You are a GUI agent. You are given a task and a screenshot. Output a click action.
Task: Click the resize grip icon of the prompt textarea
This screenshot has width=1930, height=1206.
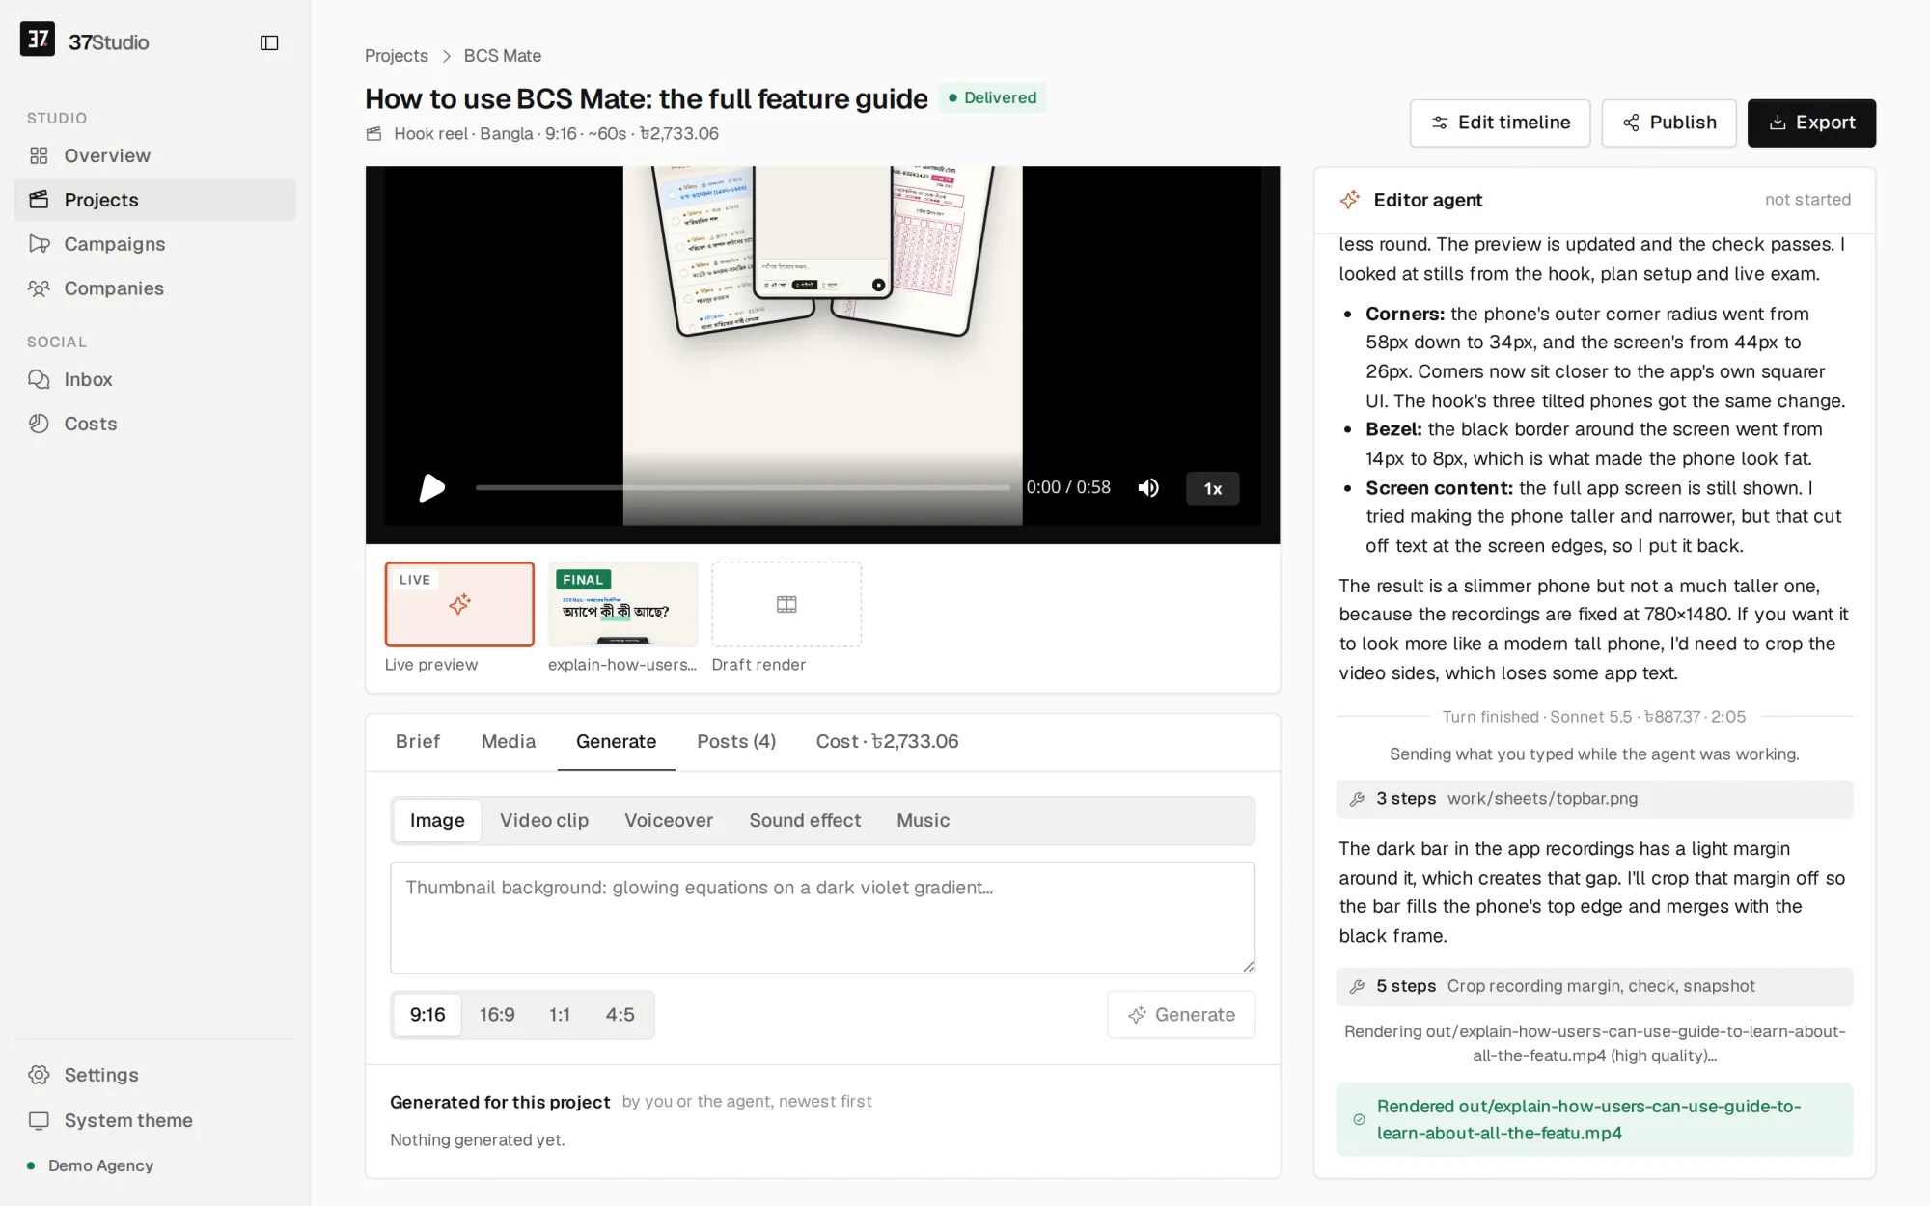(1248, 966)
